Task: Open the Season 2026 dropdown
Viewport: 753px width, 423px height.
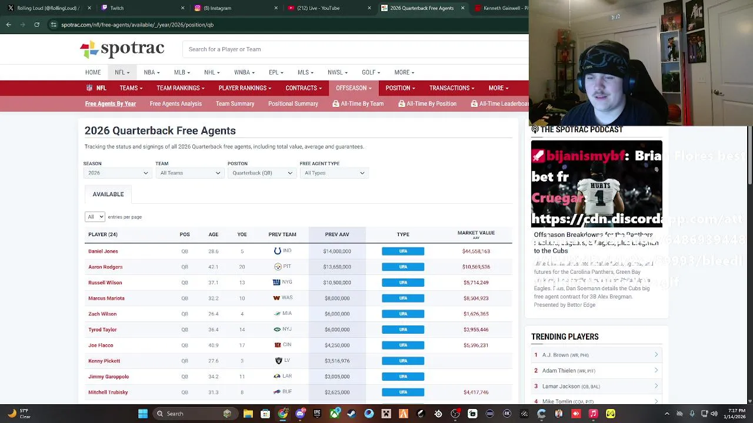Action: [x=118, y=173]
